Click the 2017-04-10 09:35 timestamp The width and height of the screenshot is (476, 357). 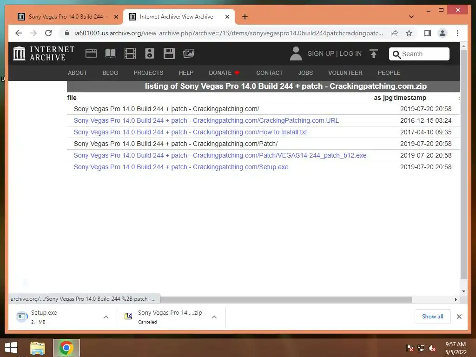[x=426, y=132]
